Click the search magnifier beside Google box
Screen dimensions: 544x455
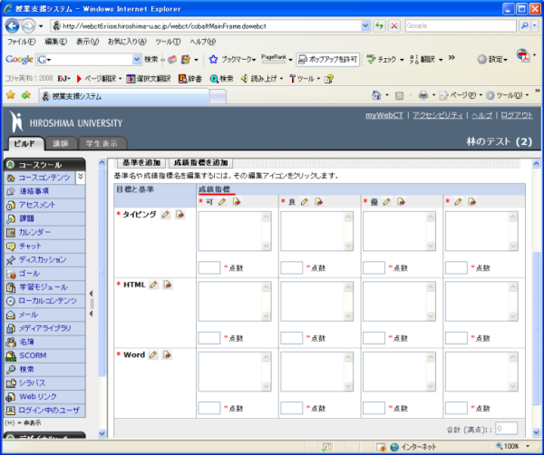(525, 25)
